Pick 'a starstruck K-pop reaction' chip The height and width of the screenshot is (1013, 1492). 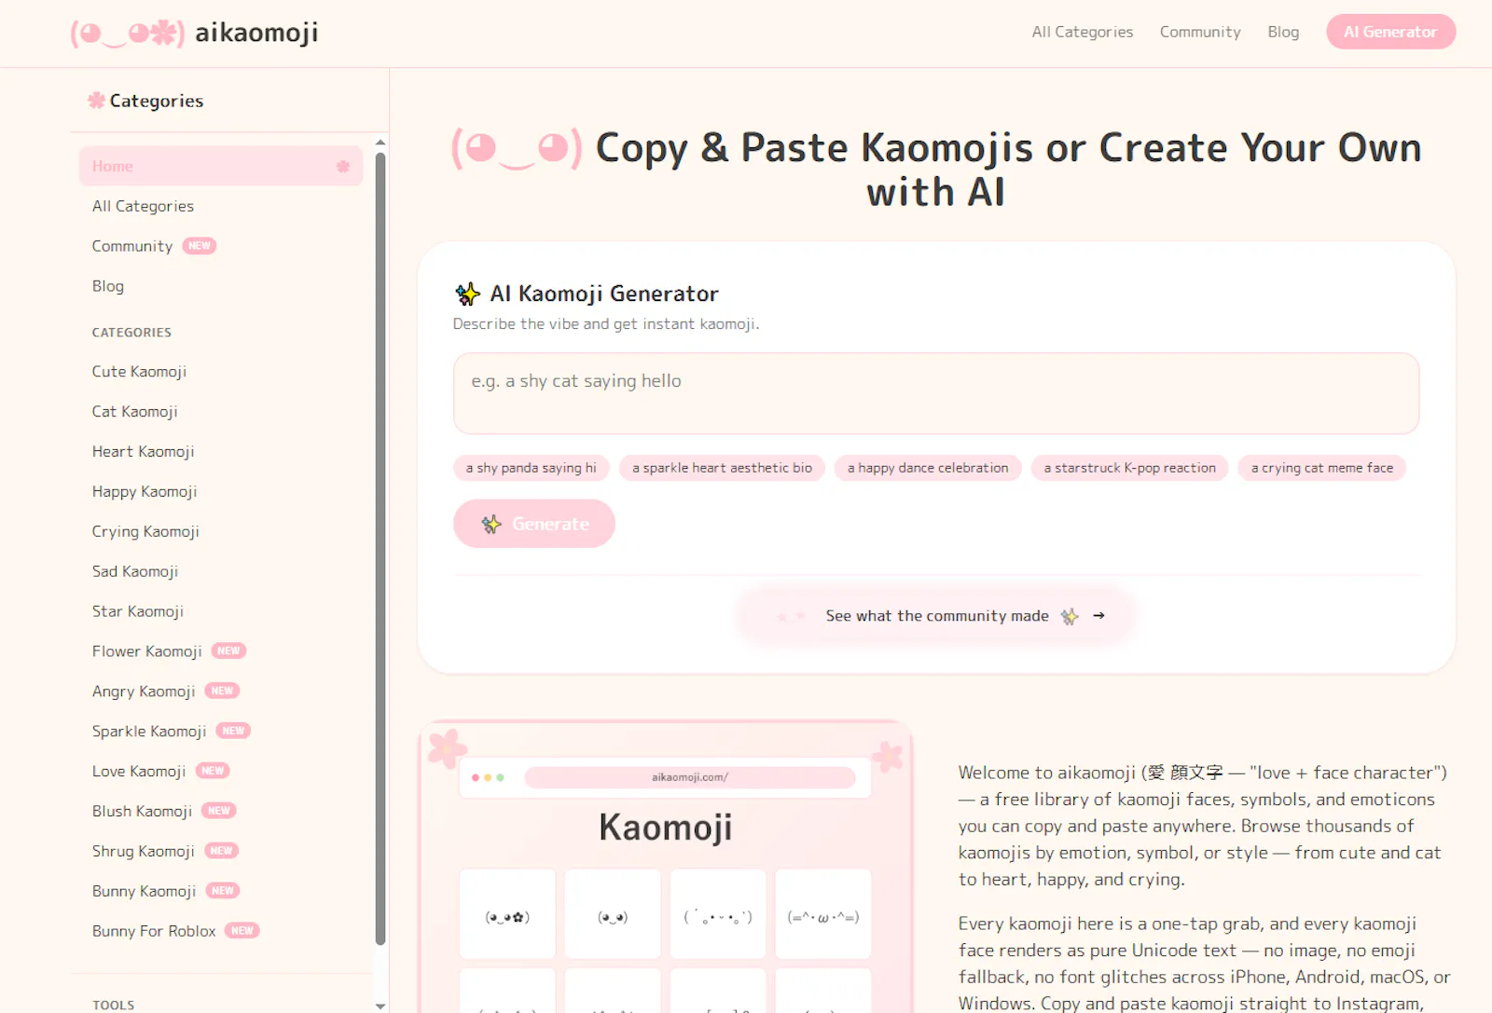[1129, 468]
